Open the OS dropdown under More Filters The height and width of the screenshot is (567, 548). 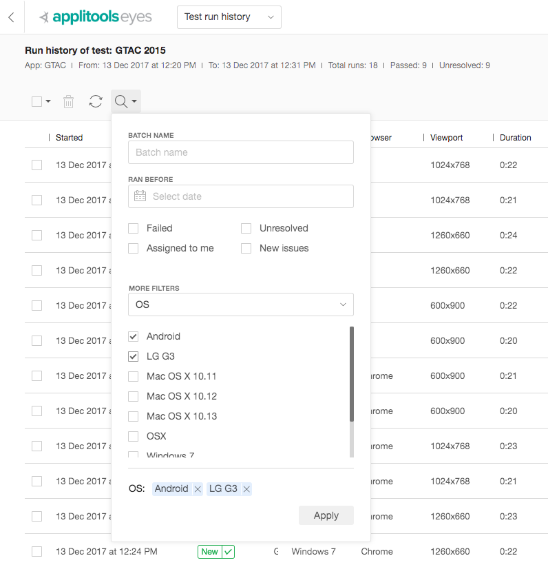(x=240, y=305)
